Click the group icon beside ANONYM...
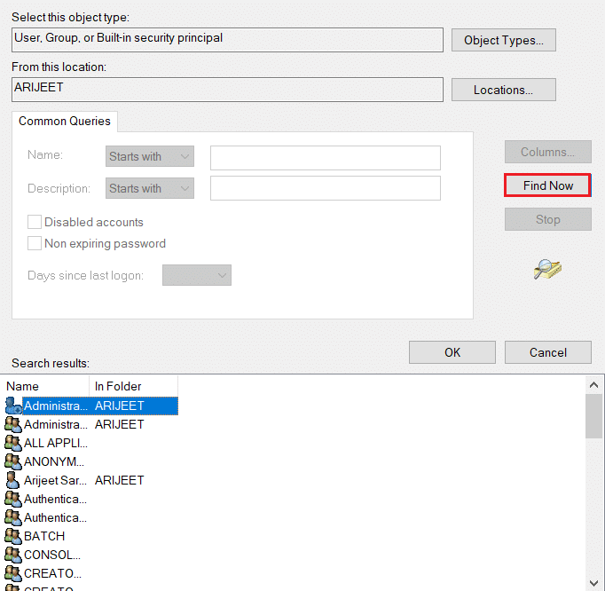The width and height of the screenshot is (605, 591). pyautogui.click(x=13, y=461)
